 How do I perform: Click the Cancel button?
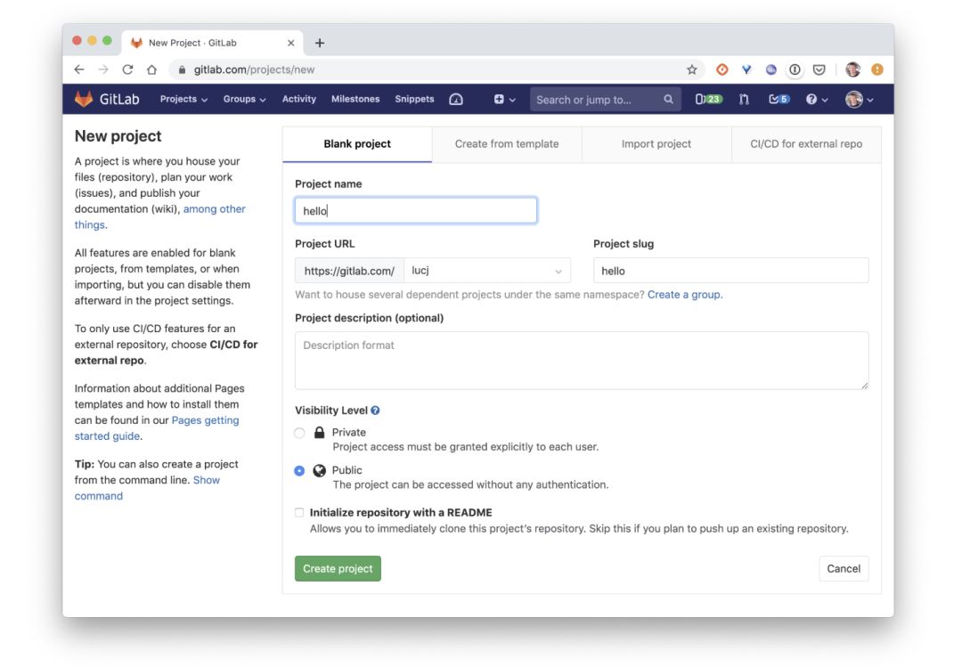pos(844,569)
